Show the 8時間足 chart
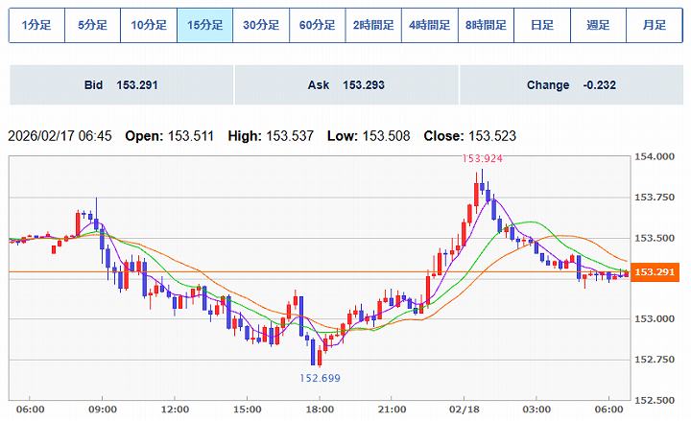This screenshot has width=691, height=421. click(486, 26)
